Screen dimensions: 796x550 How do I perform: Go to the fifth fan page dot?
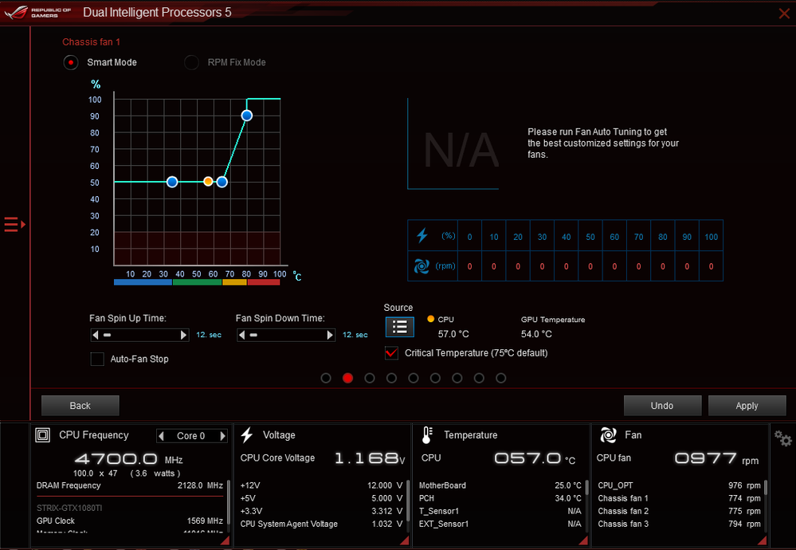(414, 379)
